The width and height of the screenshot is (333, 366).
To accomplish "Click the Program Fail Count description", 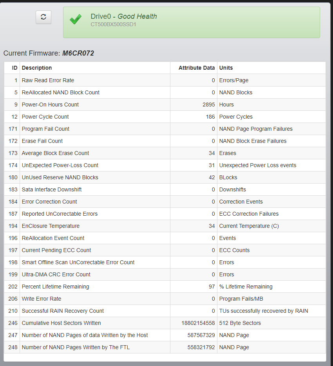I will coord(45,129).
